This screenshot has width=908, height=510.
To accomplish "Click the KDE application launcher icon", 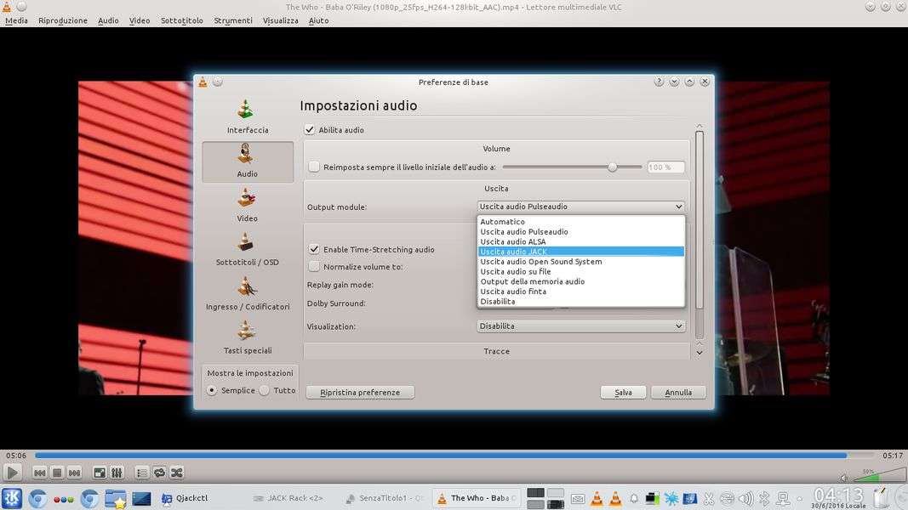I will tap(12, 498).
